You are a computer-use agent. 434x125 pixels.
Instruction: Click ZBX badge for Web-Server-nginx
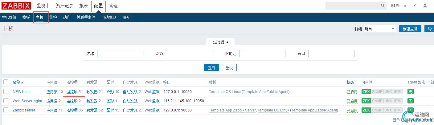click(x=366, y=101)
